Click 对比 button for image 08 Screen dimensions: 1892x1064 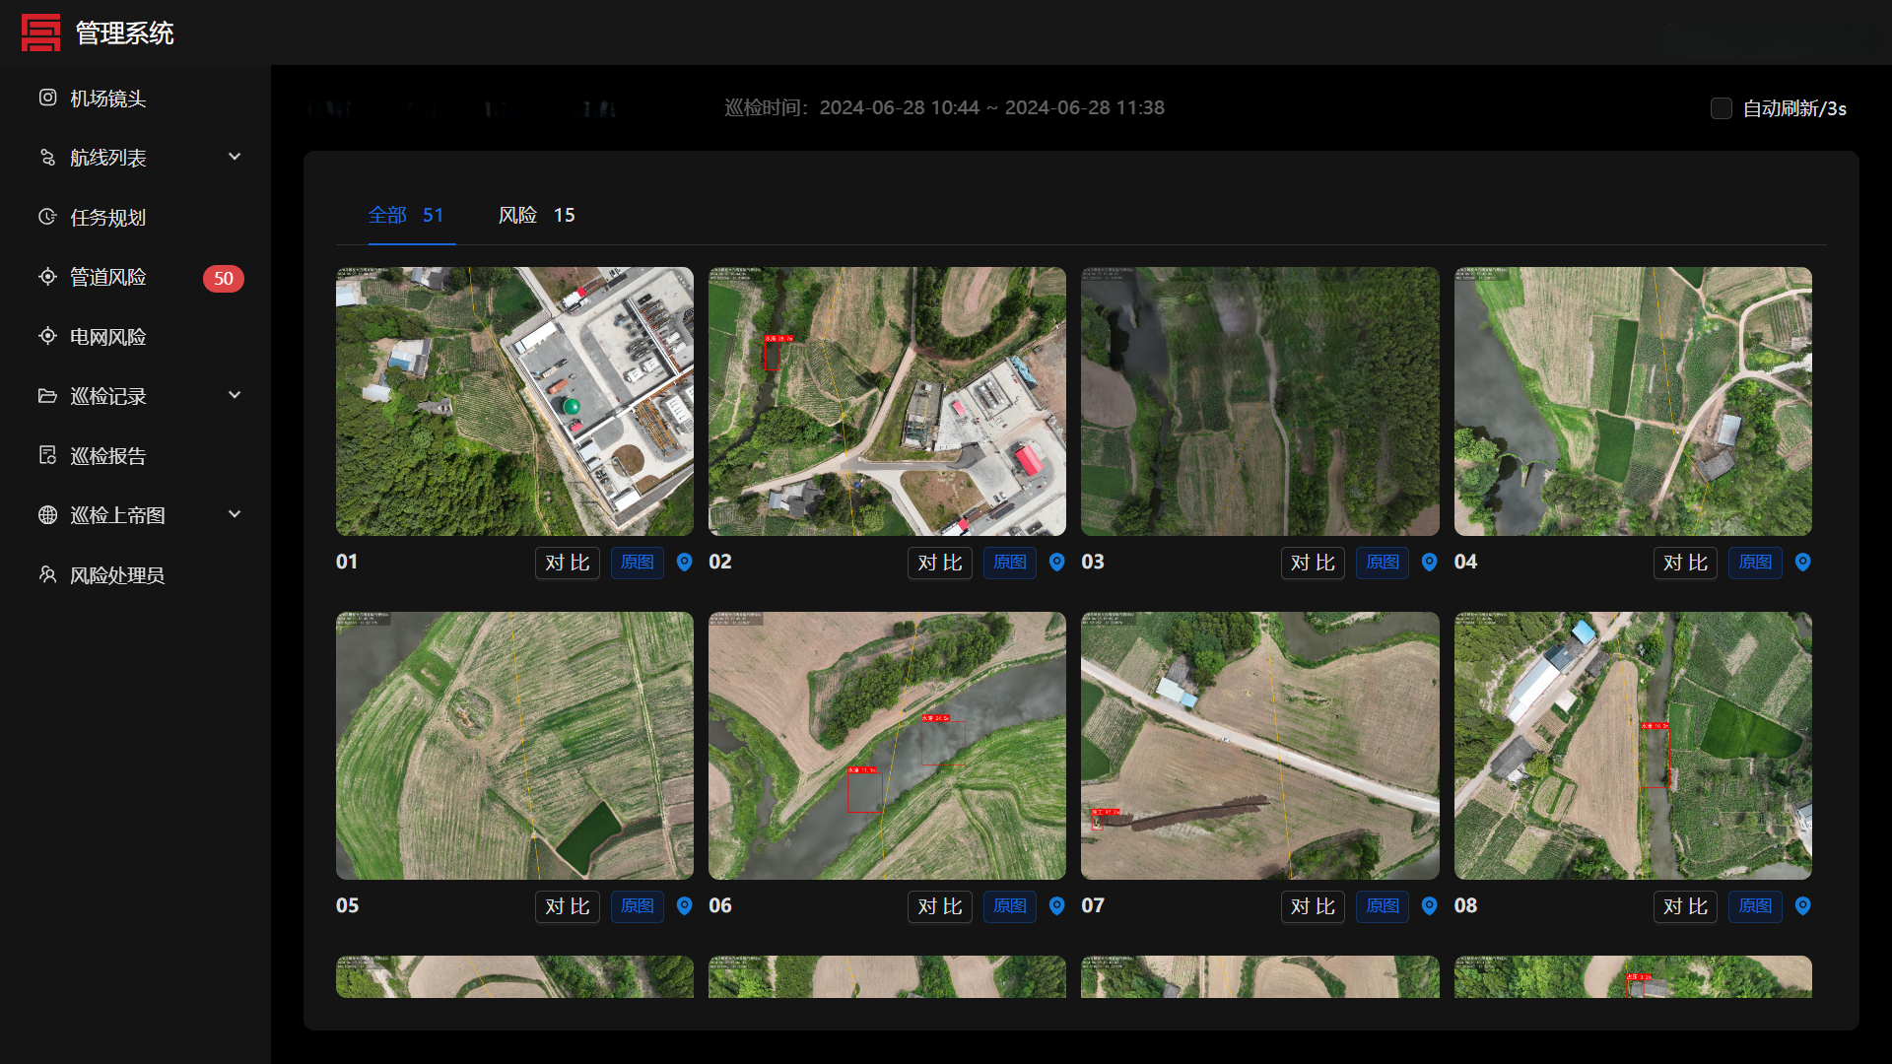click(x=1686, y=906)
